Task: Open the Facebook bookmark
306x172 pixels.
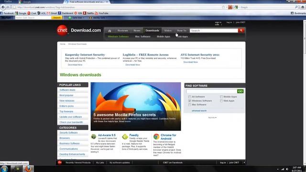Action: tap(7, 13)
